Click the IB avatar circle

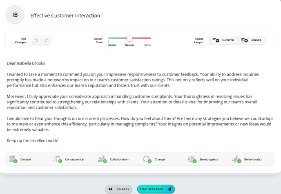pyautogui.click(x=15, y=15)
